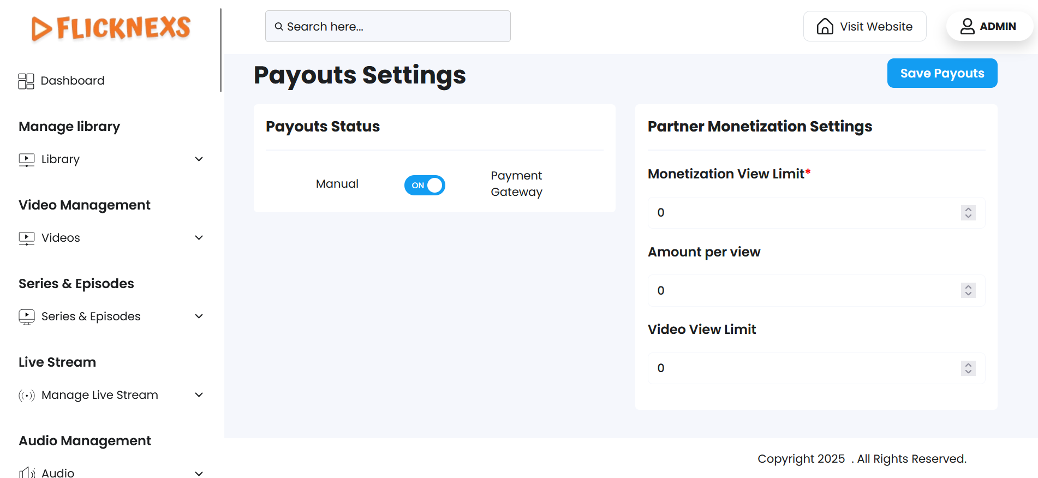Open the Series & Episodes menu item
The height and width of the screenshot is (478, 1038).
pos(91,316)
